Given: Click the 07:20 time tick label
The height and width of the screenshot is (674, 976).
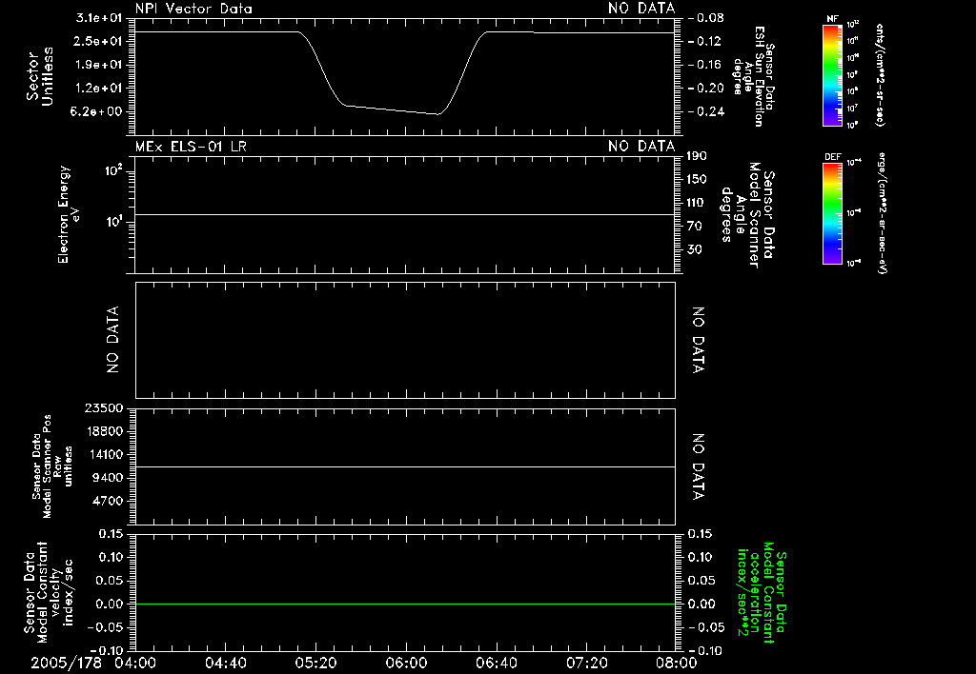Looking at the screenshot, I should click(x=587, y=663).
